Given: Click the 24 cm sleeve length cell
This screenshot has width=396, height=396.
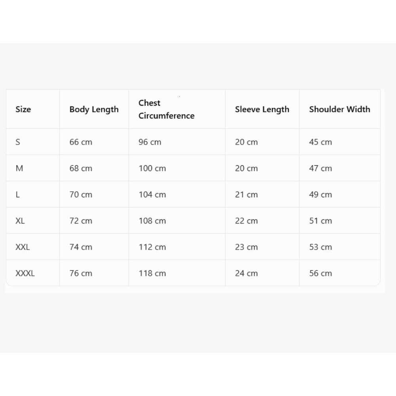Looking at the screenshot, I should 246,273.
